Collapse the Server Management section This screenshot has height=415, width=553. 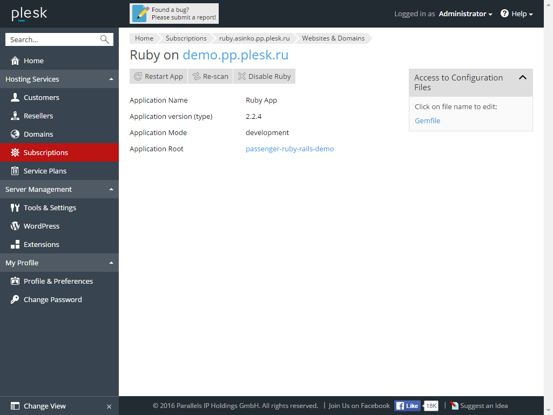click(111, 189)
